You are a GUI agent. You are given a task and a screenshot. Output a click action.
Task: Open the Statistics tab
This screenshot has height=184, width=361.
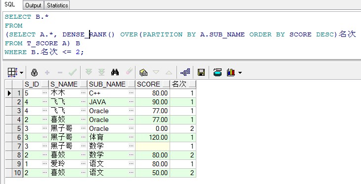[x=57, y=5]
